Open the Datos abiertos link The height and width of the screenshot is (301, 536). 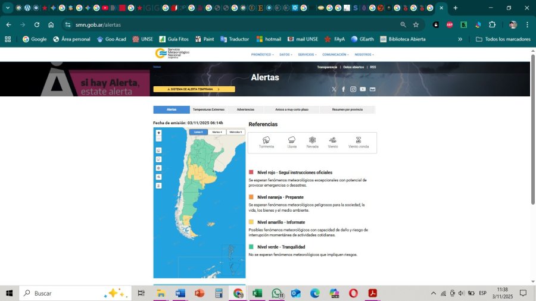(x=353, y=67)
